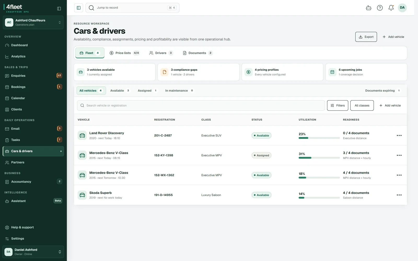Open Accountancy in the sidebar
Image resolution: width=418 pixels, height=261 pixels.
[x=33, y=182]
